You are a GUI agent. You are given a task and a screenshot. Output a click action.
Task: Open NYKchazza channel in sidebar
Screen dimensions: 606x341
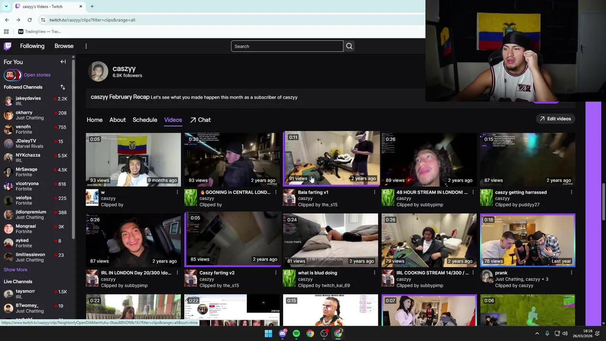coord(36,158)
